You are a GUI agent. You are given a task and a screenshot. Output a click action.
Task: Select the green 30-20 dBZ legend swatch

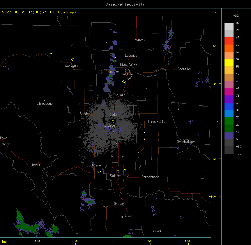[229, 121]
